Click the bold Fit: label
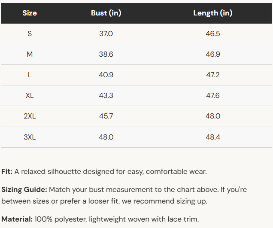Viewport: 273px width, 228px height. tap(7, 172)
